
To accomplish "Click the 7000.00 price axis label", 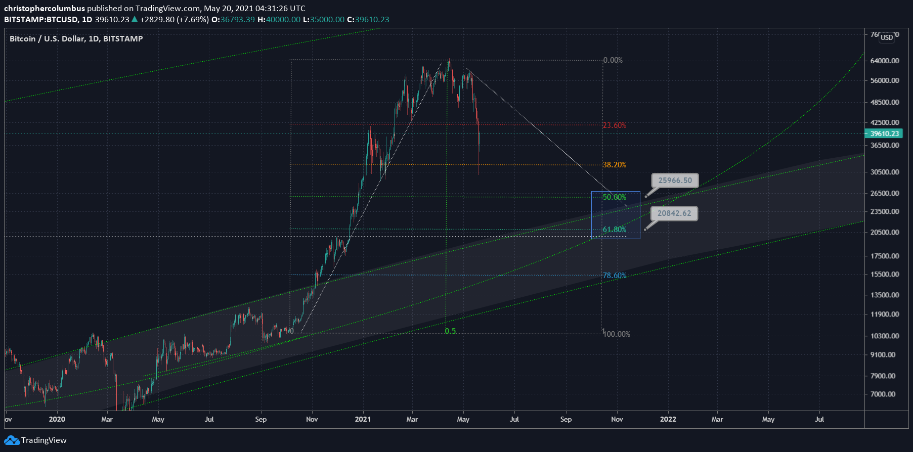I will [x=883, y=394].
